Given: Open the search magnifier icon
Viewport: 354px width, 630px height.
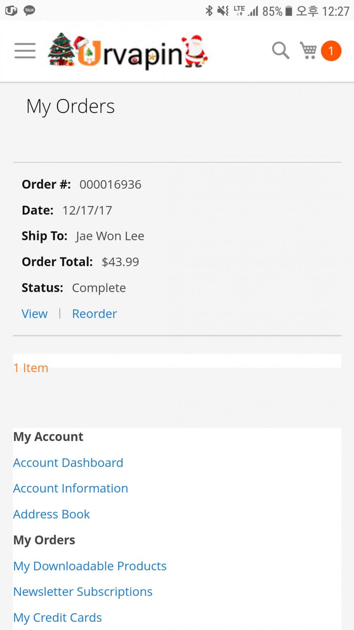Looking at the screenshot, I should 280,51.
